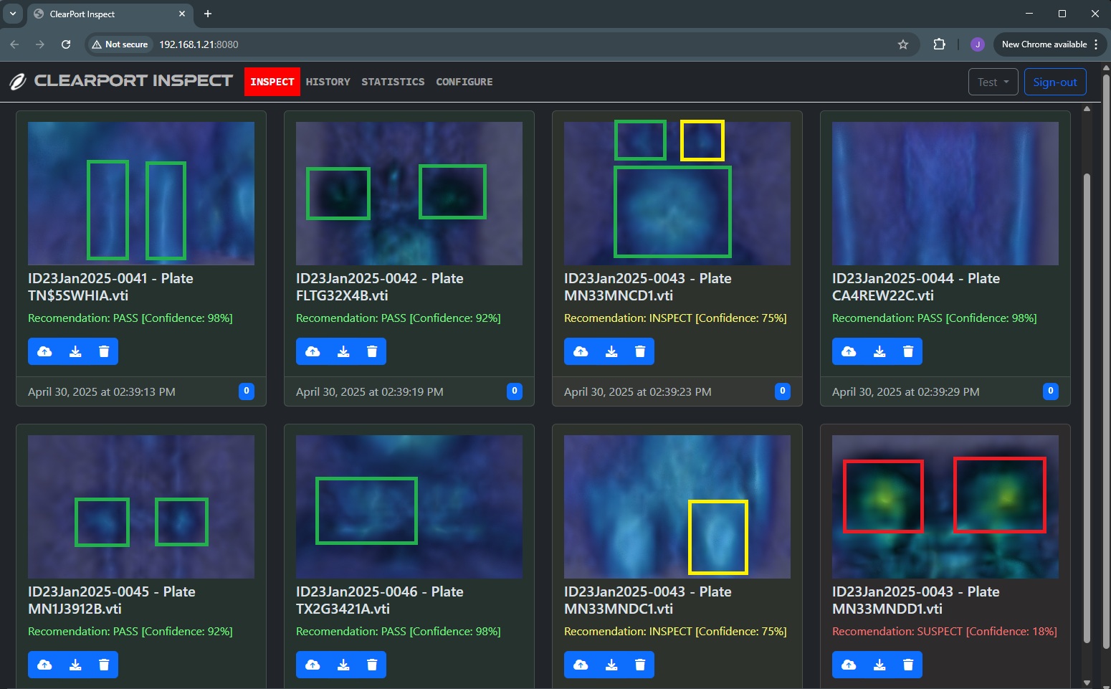Delete the MN33MNDD1.vti suspect plate card
The width and height of the screenshot is (1111, 689).
click(x=908, y=665)
